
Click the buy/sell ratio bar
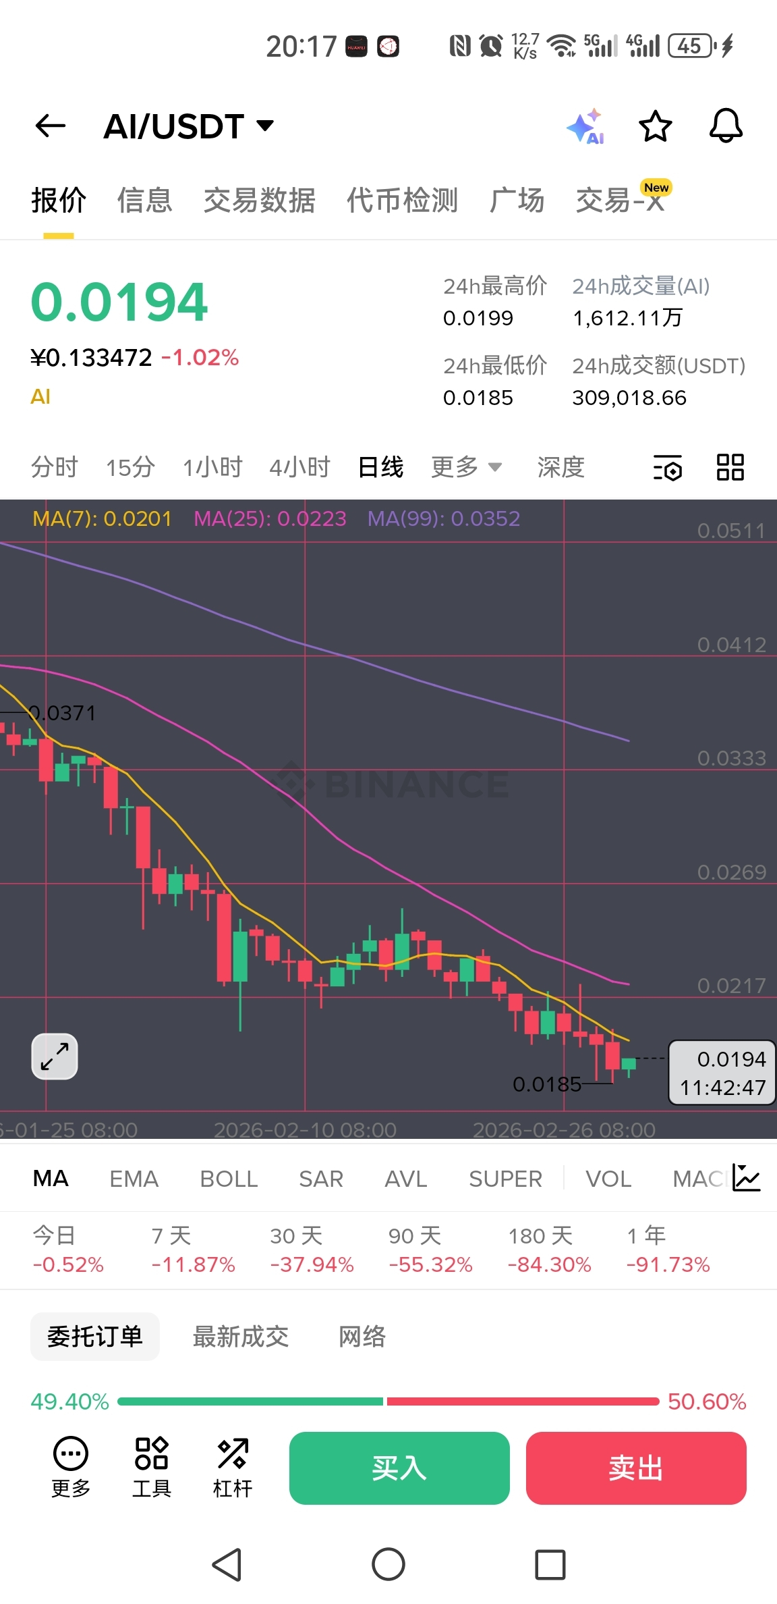[388, 1401]
